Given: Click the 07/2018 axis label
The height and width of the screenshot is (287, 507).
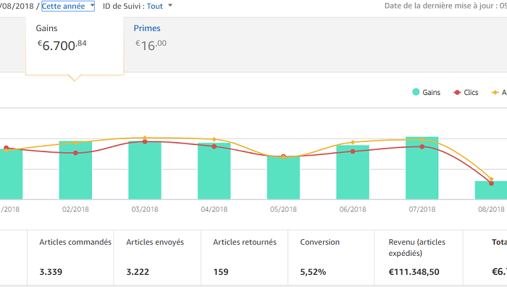Looking at the screenshot, I should coord(422,209).
